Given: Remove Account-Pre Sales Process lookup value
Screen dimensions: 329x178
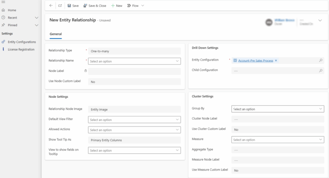Looking at the screenshot, I should (276, 61).
